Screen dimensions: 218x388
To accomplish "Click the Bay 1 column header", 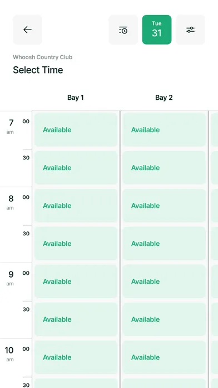I will pos(76,98).
